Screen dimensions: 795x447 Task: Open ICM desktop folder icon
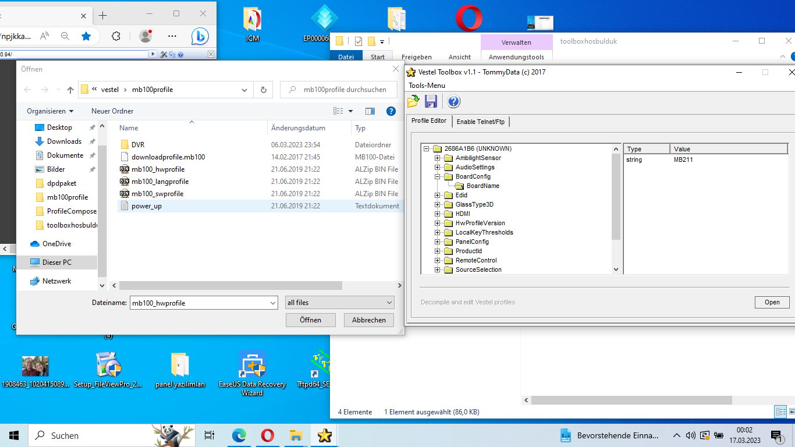[x=252, y=24]
